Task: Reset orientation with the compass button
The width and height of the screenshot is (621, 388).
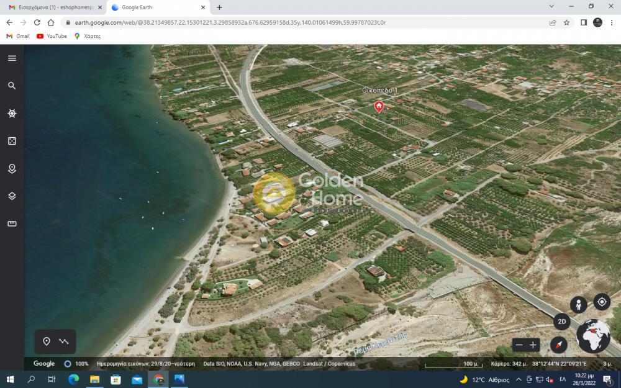Action: (559, 345)
